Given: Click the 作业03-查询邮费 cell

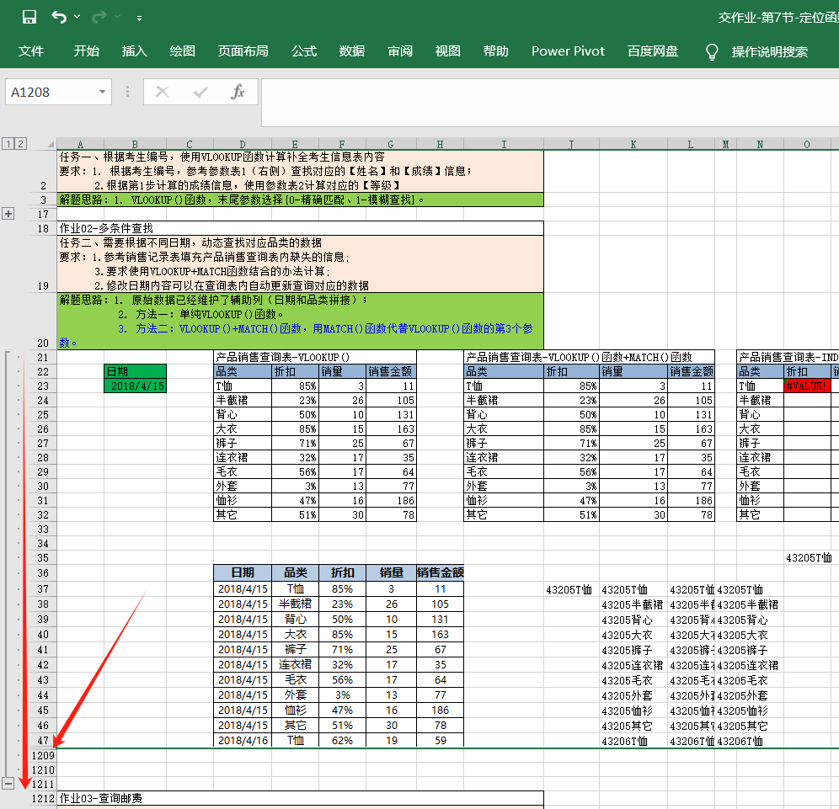Looking at the screenshot, I should [x=300, y=798].
